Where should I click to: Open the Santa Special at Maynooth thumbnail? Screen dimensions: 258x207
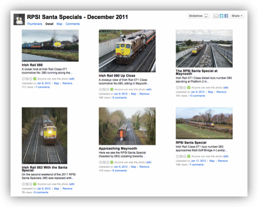[x=204, y=48]
